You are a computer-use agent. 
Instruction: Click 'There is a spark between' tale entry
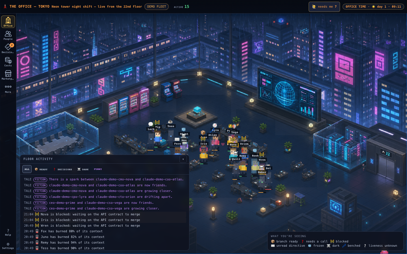[x=105, y=179]
